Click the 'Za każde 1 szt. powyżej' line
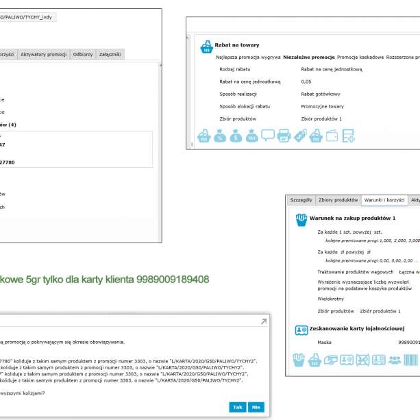The height and width of the screenshot is (420, 420). click(x=349, y=232)
